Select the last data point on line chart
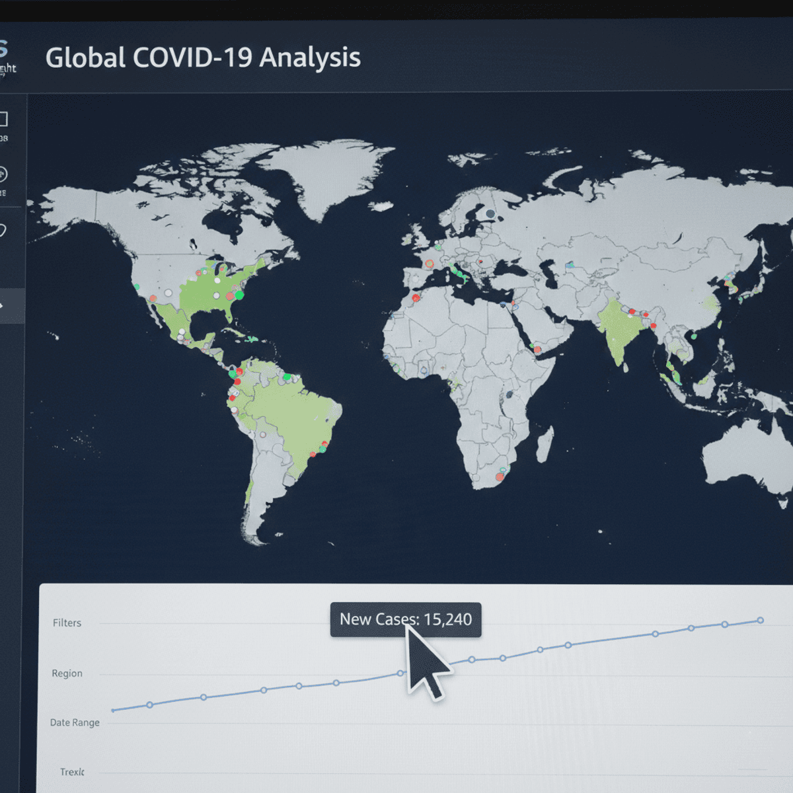Image resolution: width=793 pixels, height=793 pixels. pos(760,620)
